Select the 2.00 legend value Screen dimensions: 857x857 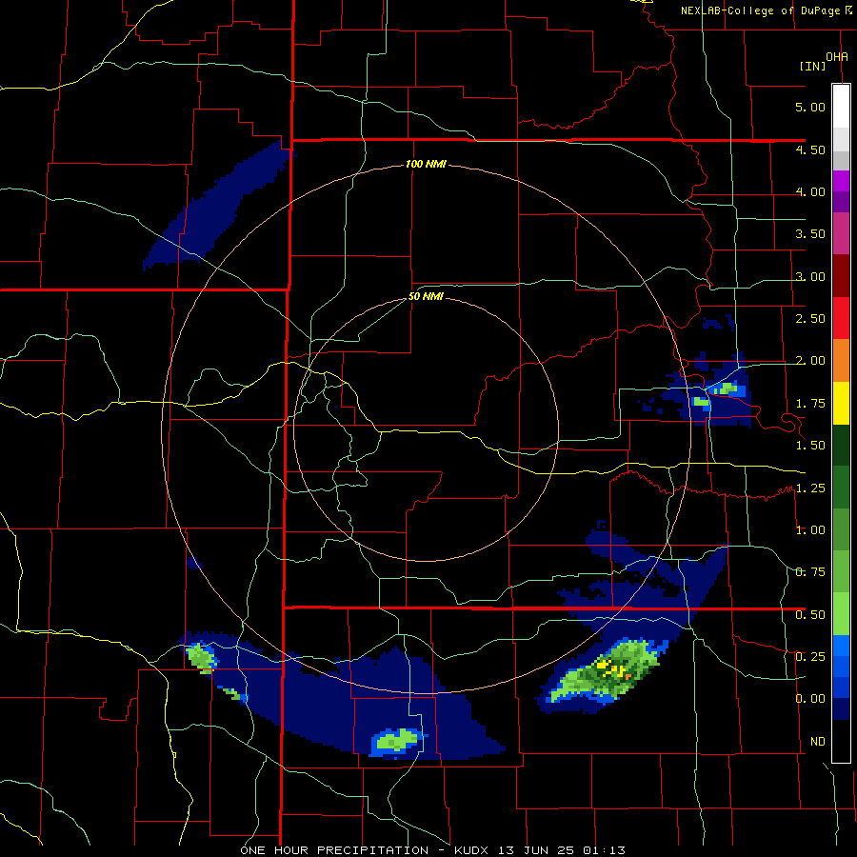pyautogui.click(x=810, y=361)
